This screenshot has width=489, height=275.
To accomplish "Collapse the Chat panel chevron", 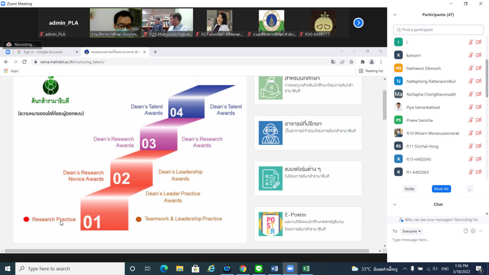I will pos(395,204).
